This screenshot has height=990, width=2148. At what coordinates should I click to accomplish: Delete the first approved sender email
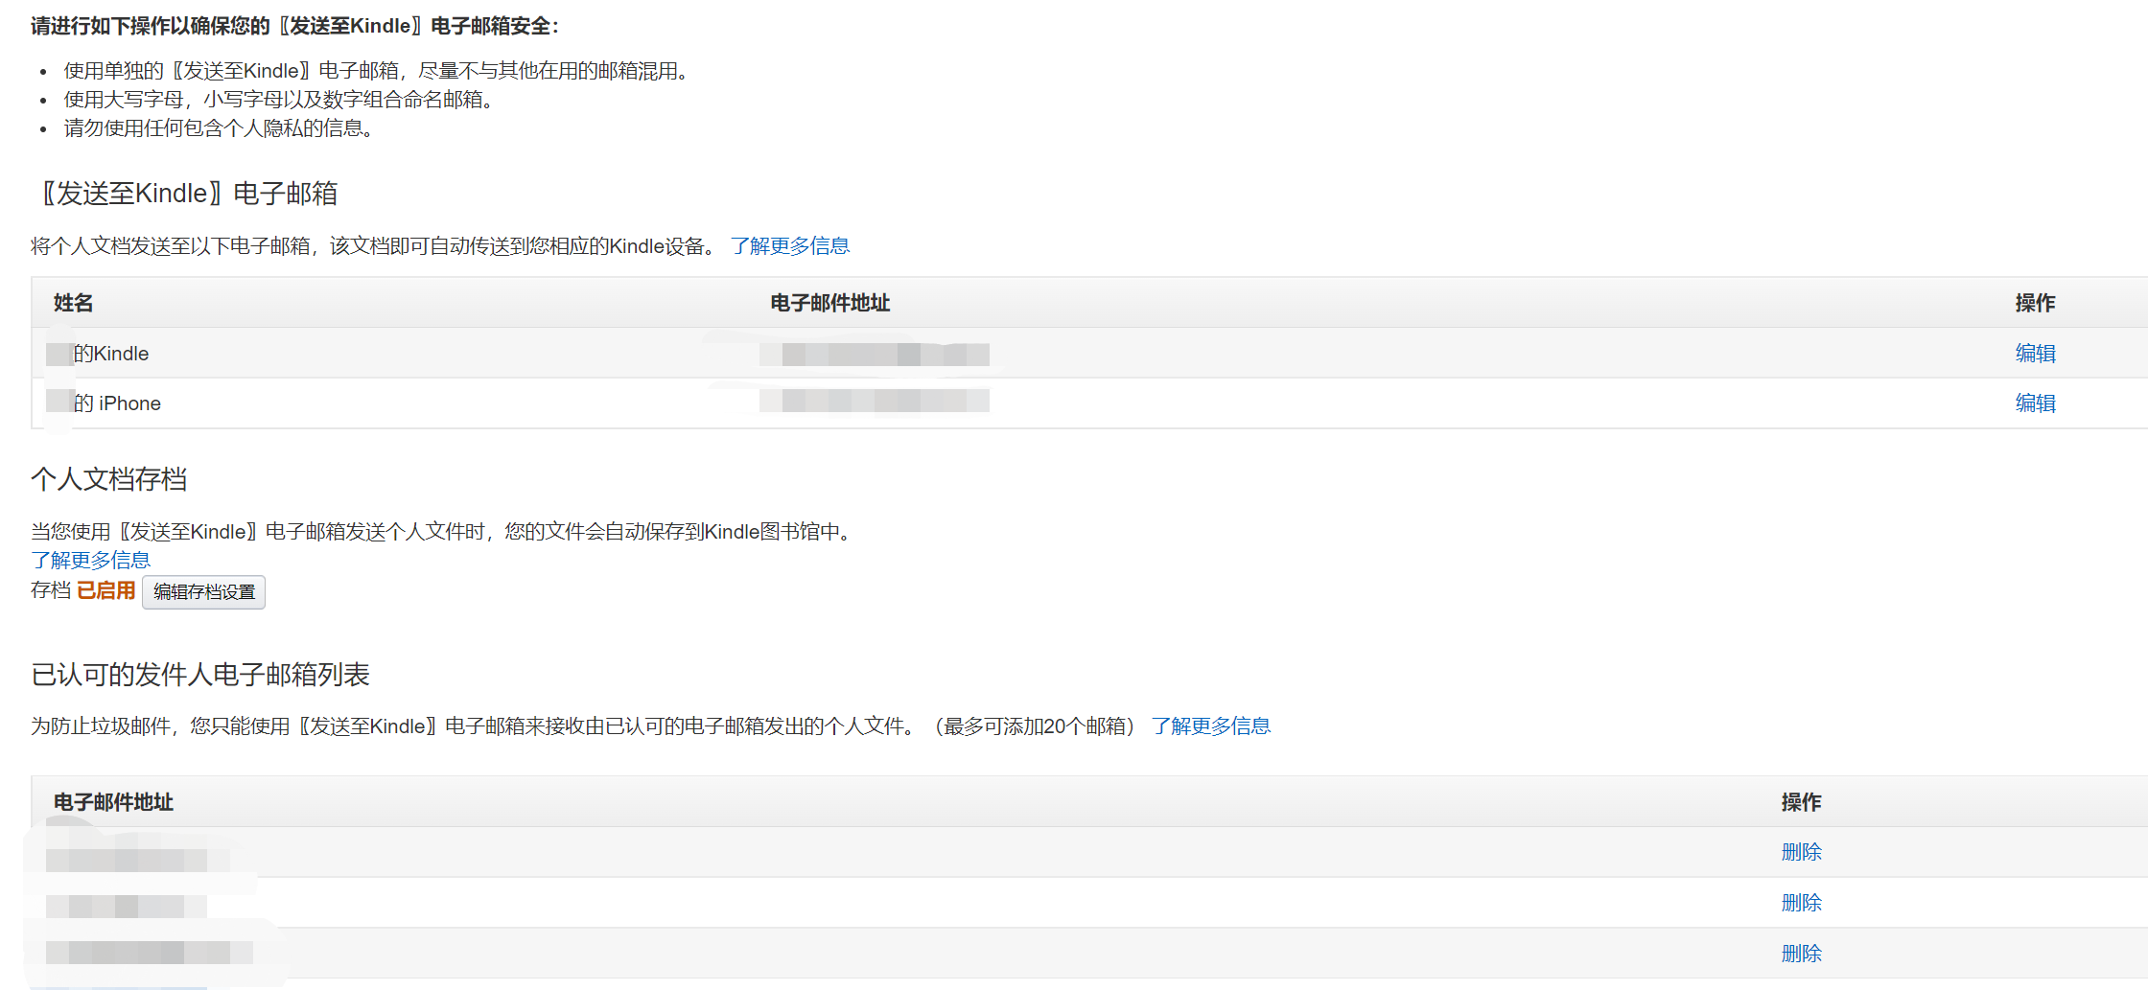(x=1801, y=852)
